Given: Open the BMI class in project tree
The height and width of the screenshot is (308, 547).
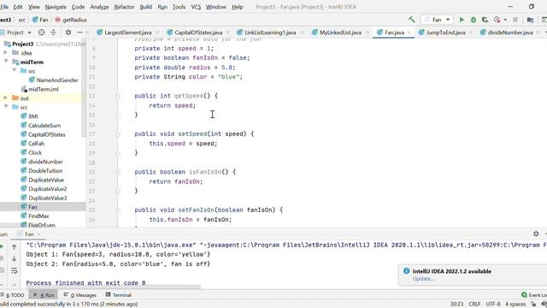Looking at the screenshot, I should (x=32, y=116).
